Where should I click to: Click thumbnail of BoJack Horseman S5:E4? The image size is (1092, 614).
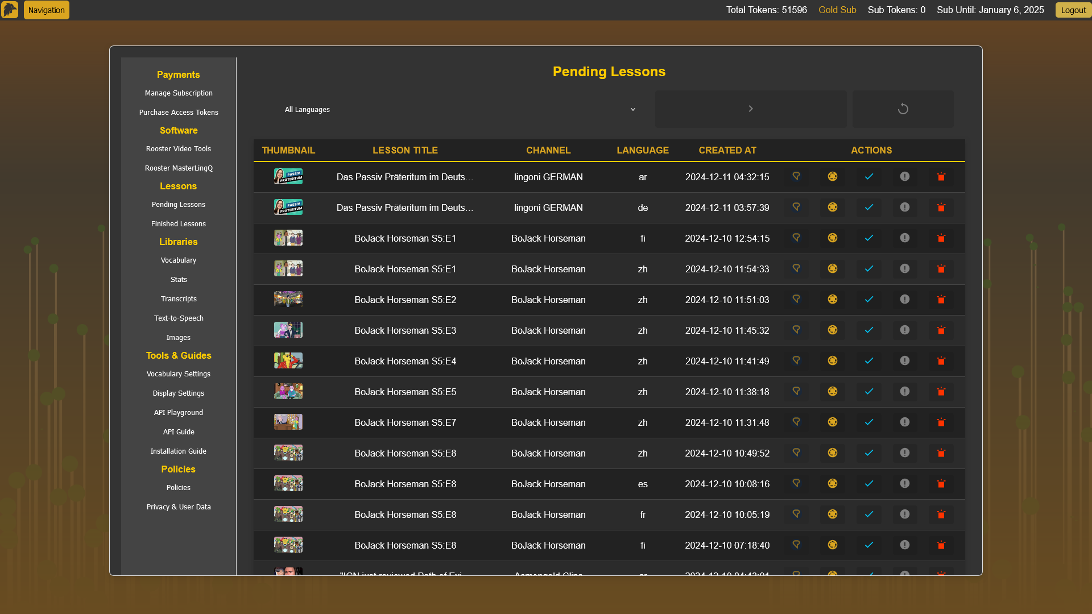point(288,360)
